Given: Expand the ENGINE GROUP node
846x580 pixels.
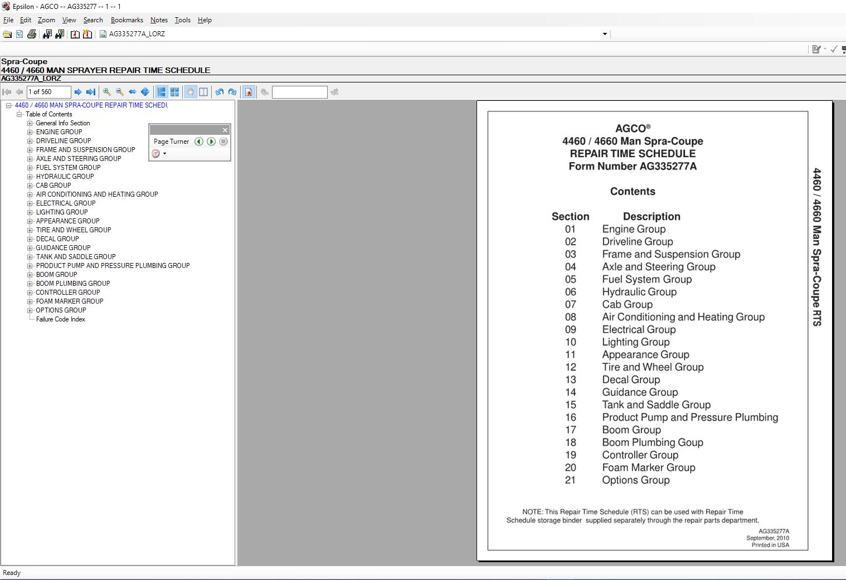Looking at the screenshot, I should pyautogui.click(x=30, y=132).
